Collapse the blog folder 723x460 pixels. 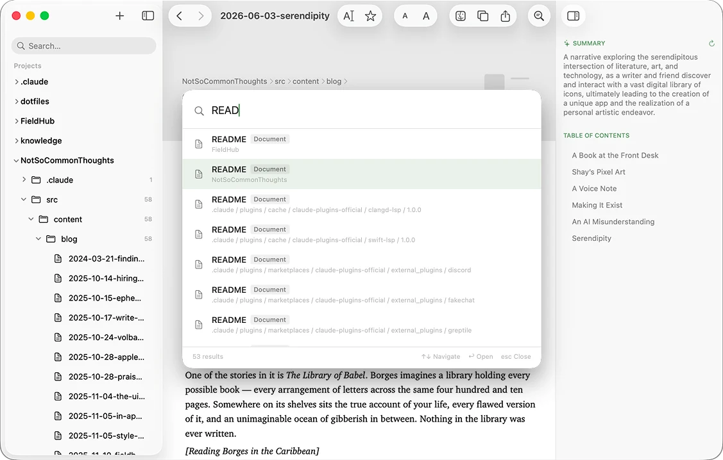tap(38, 239)
